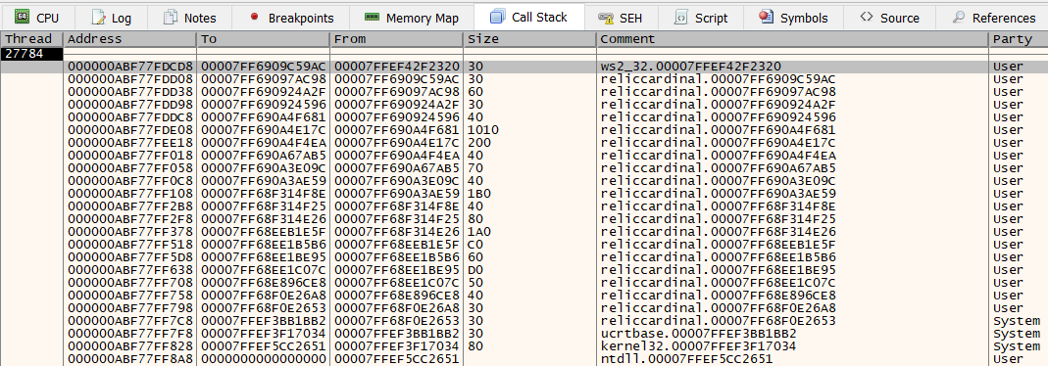Click the red Breakpoints dot icon

[254, 17]
